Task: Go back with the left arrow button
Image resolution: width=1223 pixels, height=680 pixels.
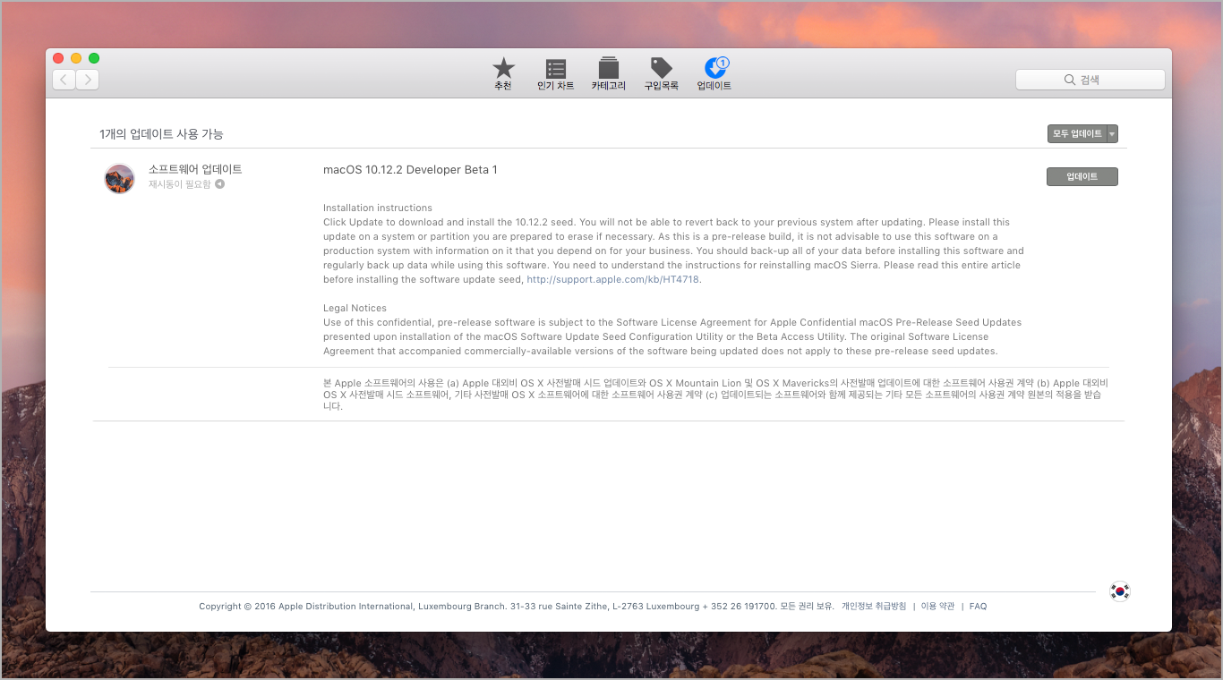Action: pos(64,80)
